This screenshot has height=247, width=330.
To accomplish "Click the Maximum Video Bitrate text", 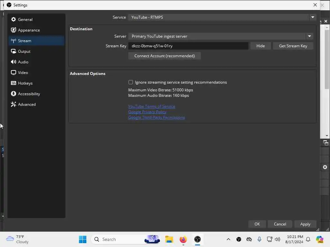I will (x=160, y=90).
